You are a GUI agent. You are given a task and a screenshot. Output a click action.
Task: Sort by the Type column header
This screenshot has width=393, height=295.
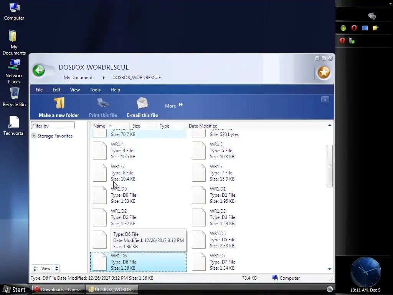tap(172, 126)
